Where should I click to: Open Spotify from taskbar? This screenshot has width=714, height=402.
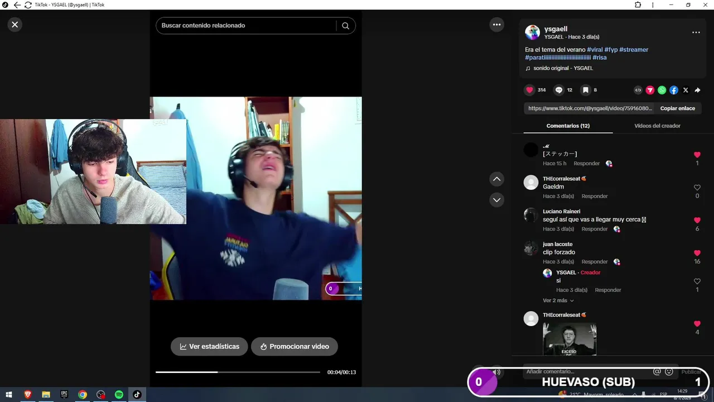119,395
